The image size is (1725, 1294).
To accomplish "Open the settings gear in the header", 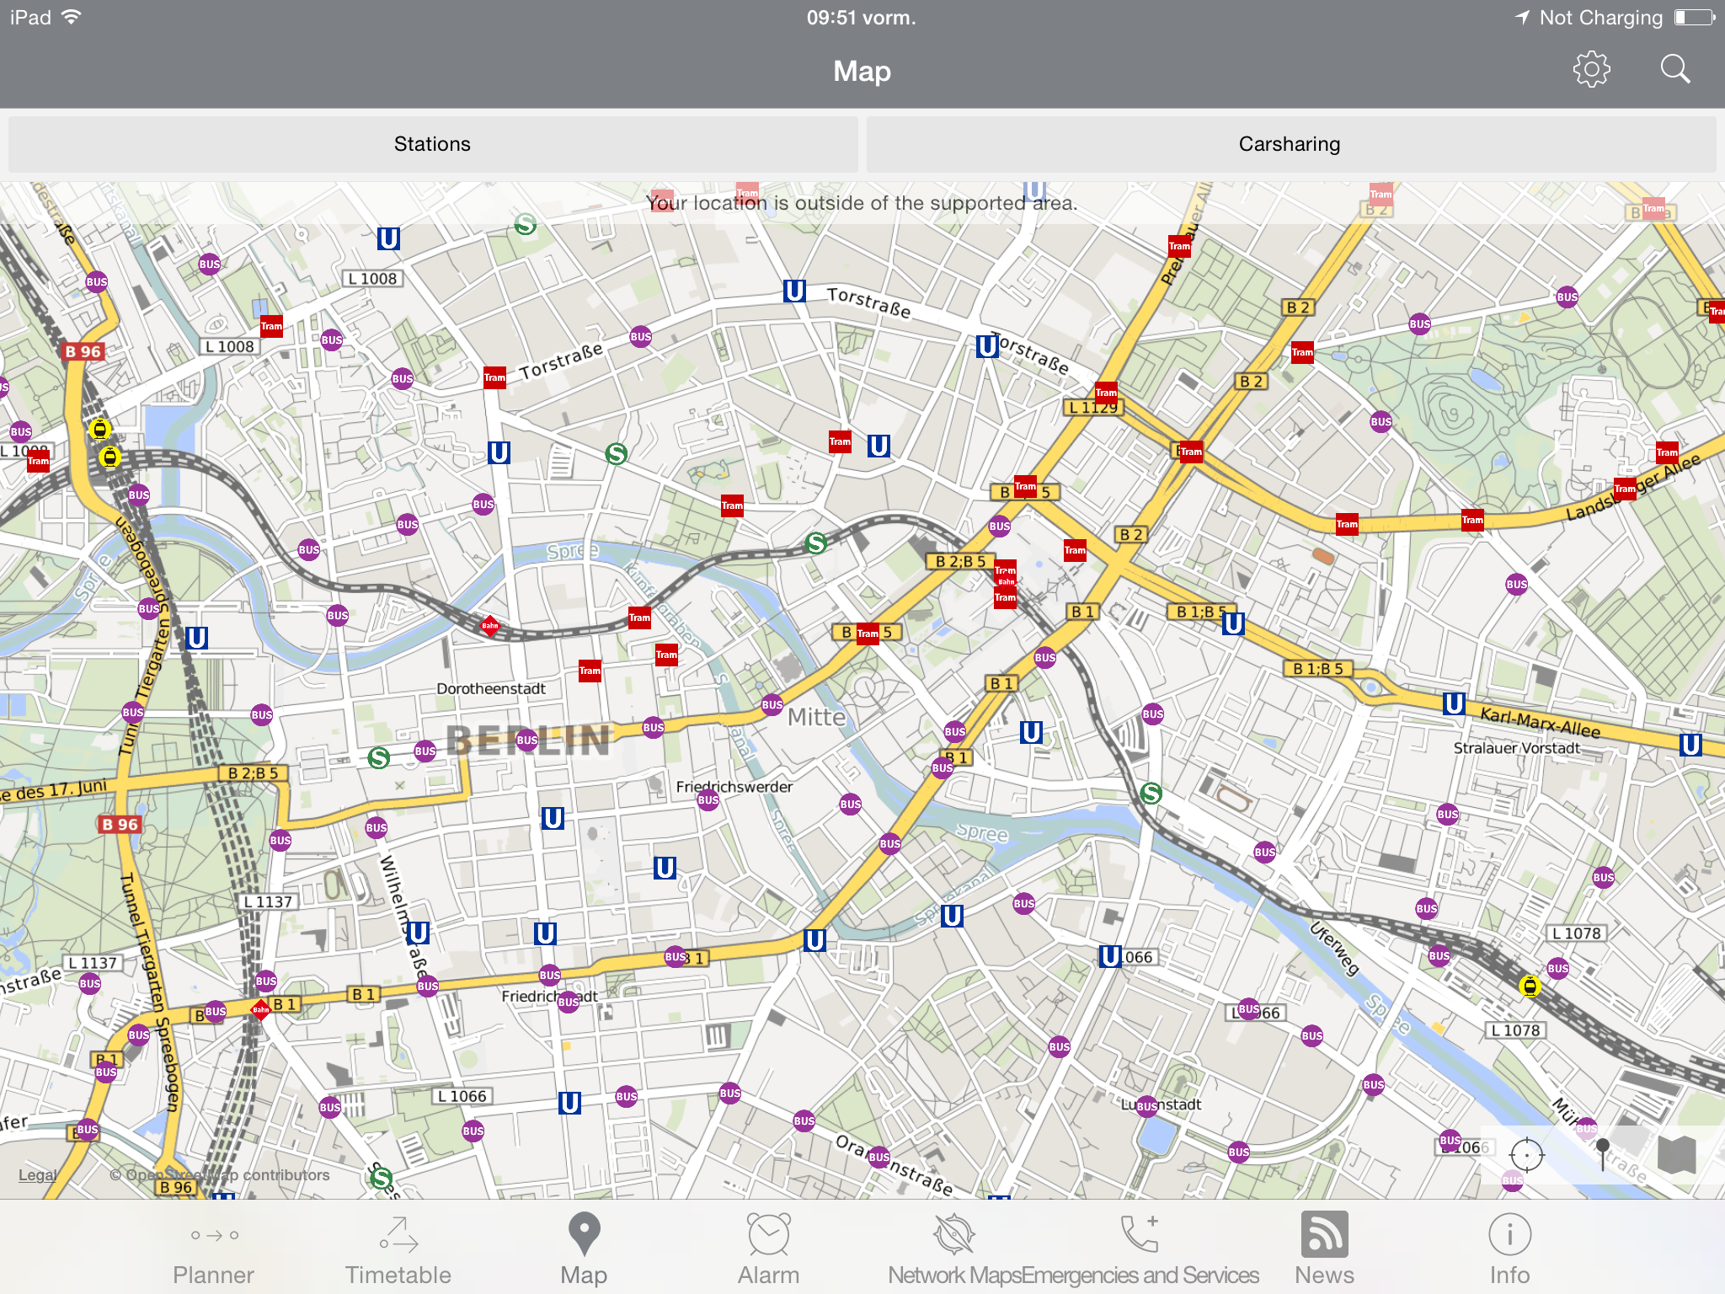I will pos(1591,69).
